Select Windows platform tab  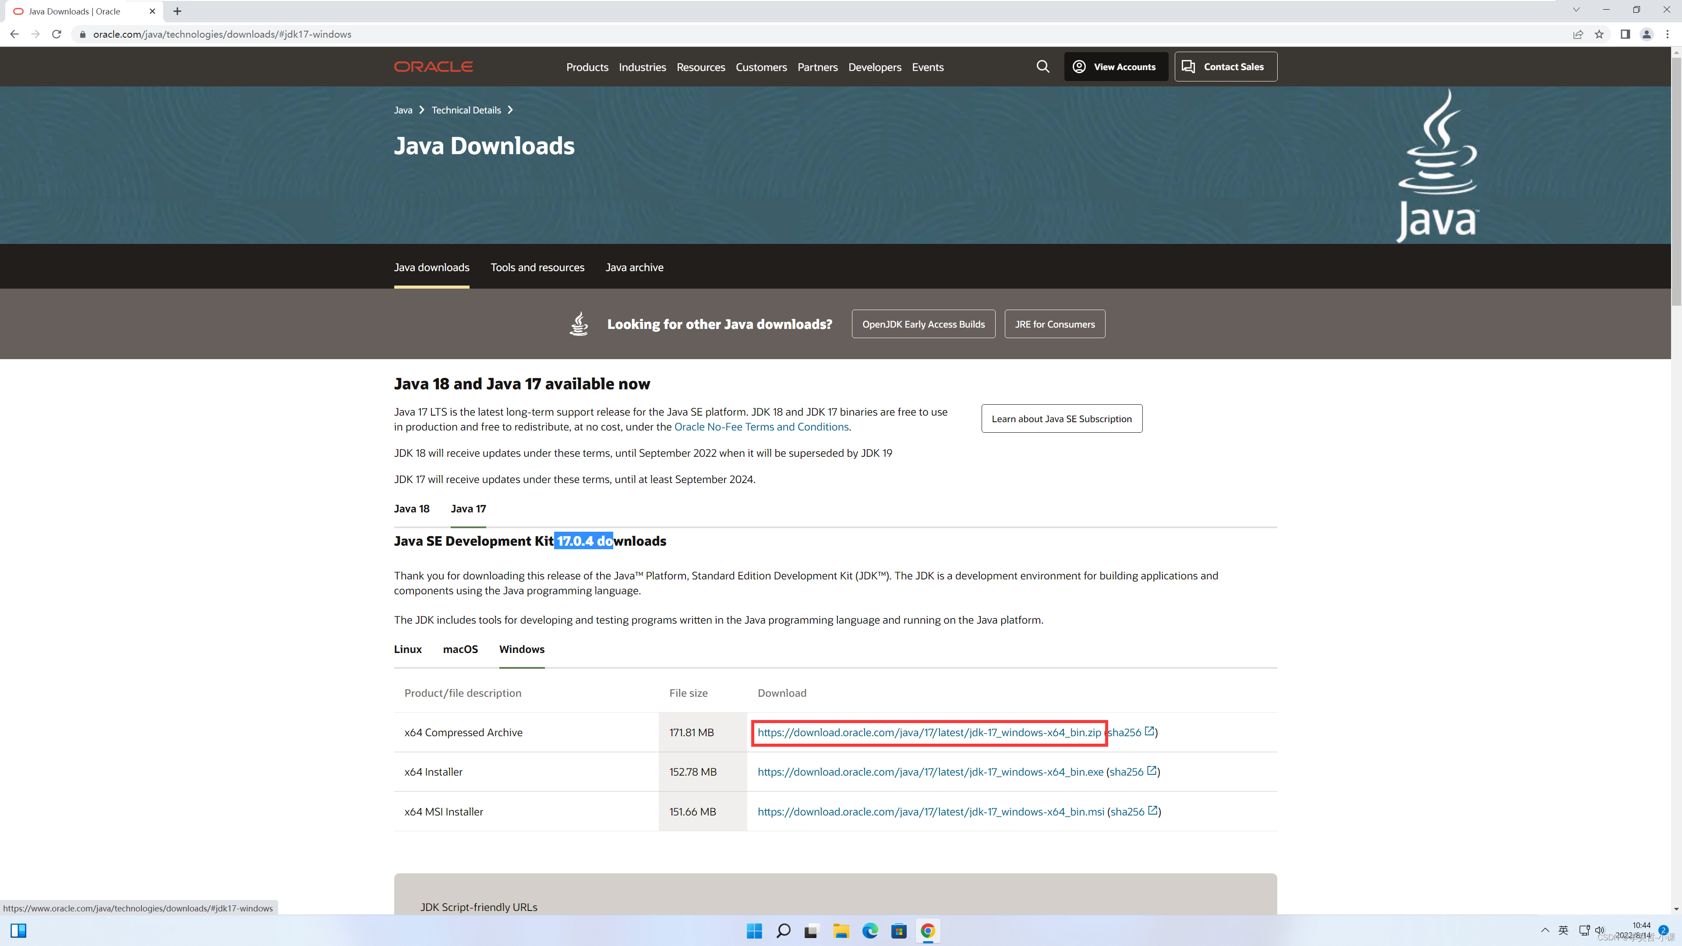522,649
